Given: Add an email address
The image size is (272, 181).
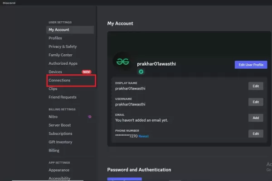Looking at the screenshot, I should [x=256, y=118].
